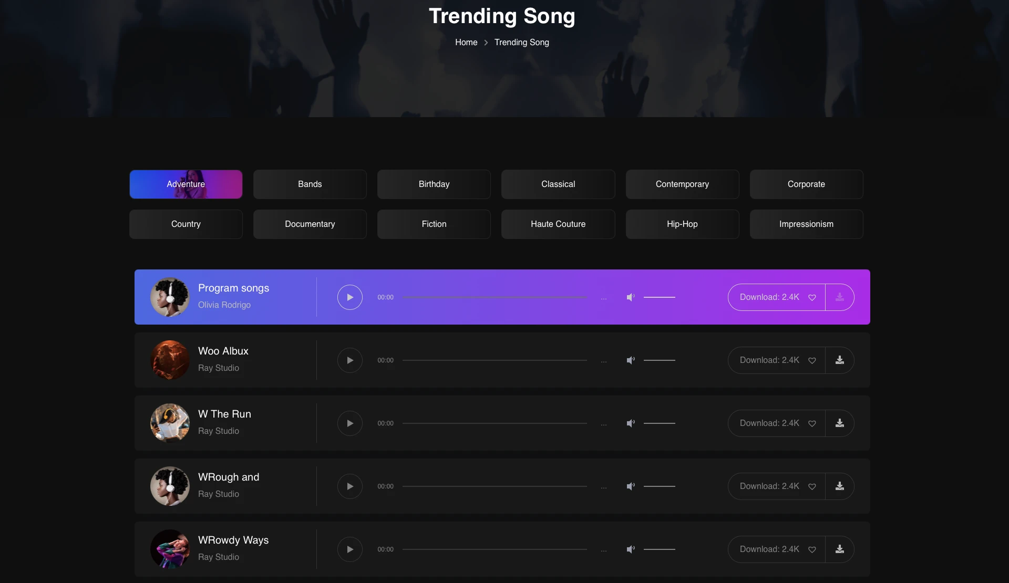This screenshot has width=1009, height=583.
Task: Click Download: 2.4K on Program songs
Action: coord(769,297)
